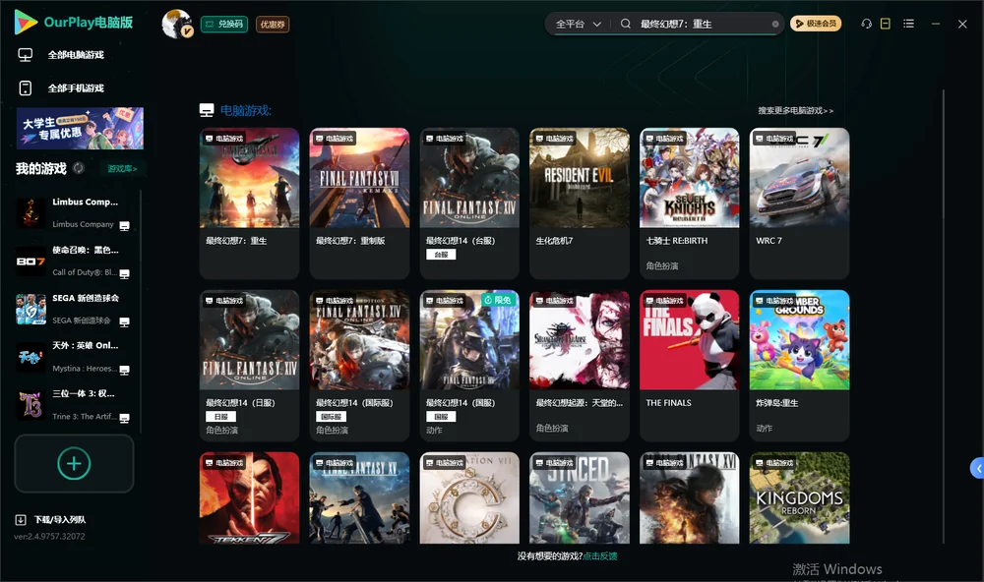
Task: Click the phone icon beside 全部手机游戏
Action: [x=26, y=87]
